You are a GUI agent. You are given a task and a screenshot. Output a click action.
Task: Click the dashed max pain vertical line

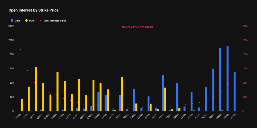(121, 60)
